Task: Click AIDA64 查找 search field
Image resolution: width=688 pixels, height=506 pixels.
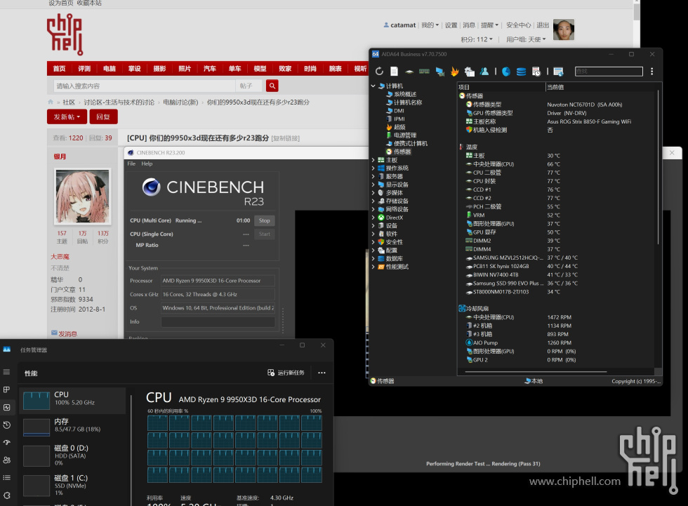Action: point(609,71)
